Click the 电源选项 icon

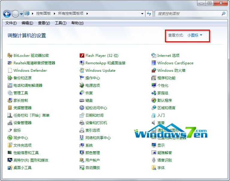coord(82,85)
